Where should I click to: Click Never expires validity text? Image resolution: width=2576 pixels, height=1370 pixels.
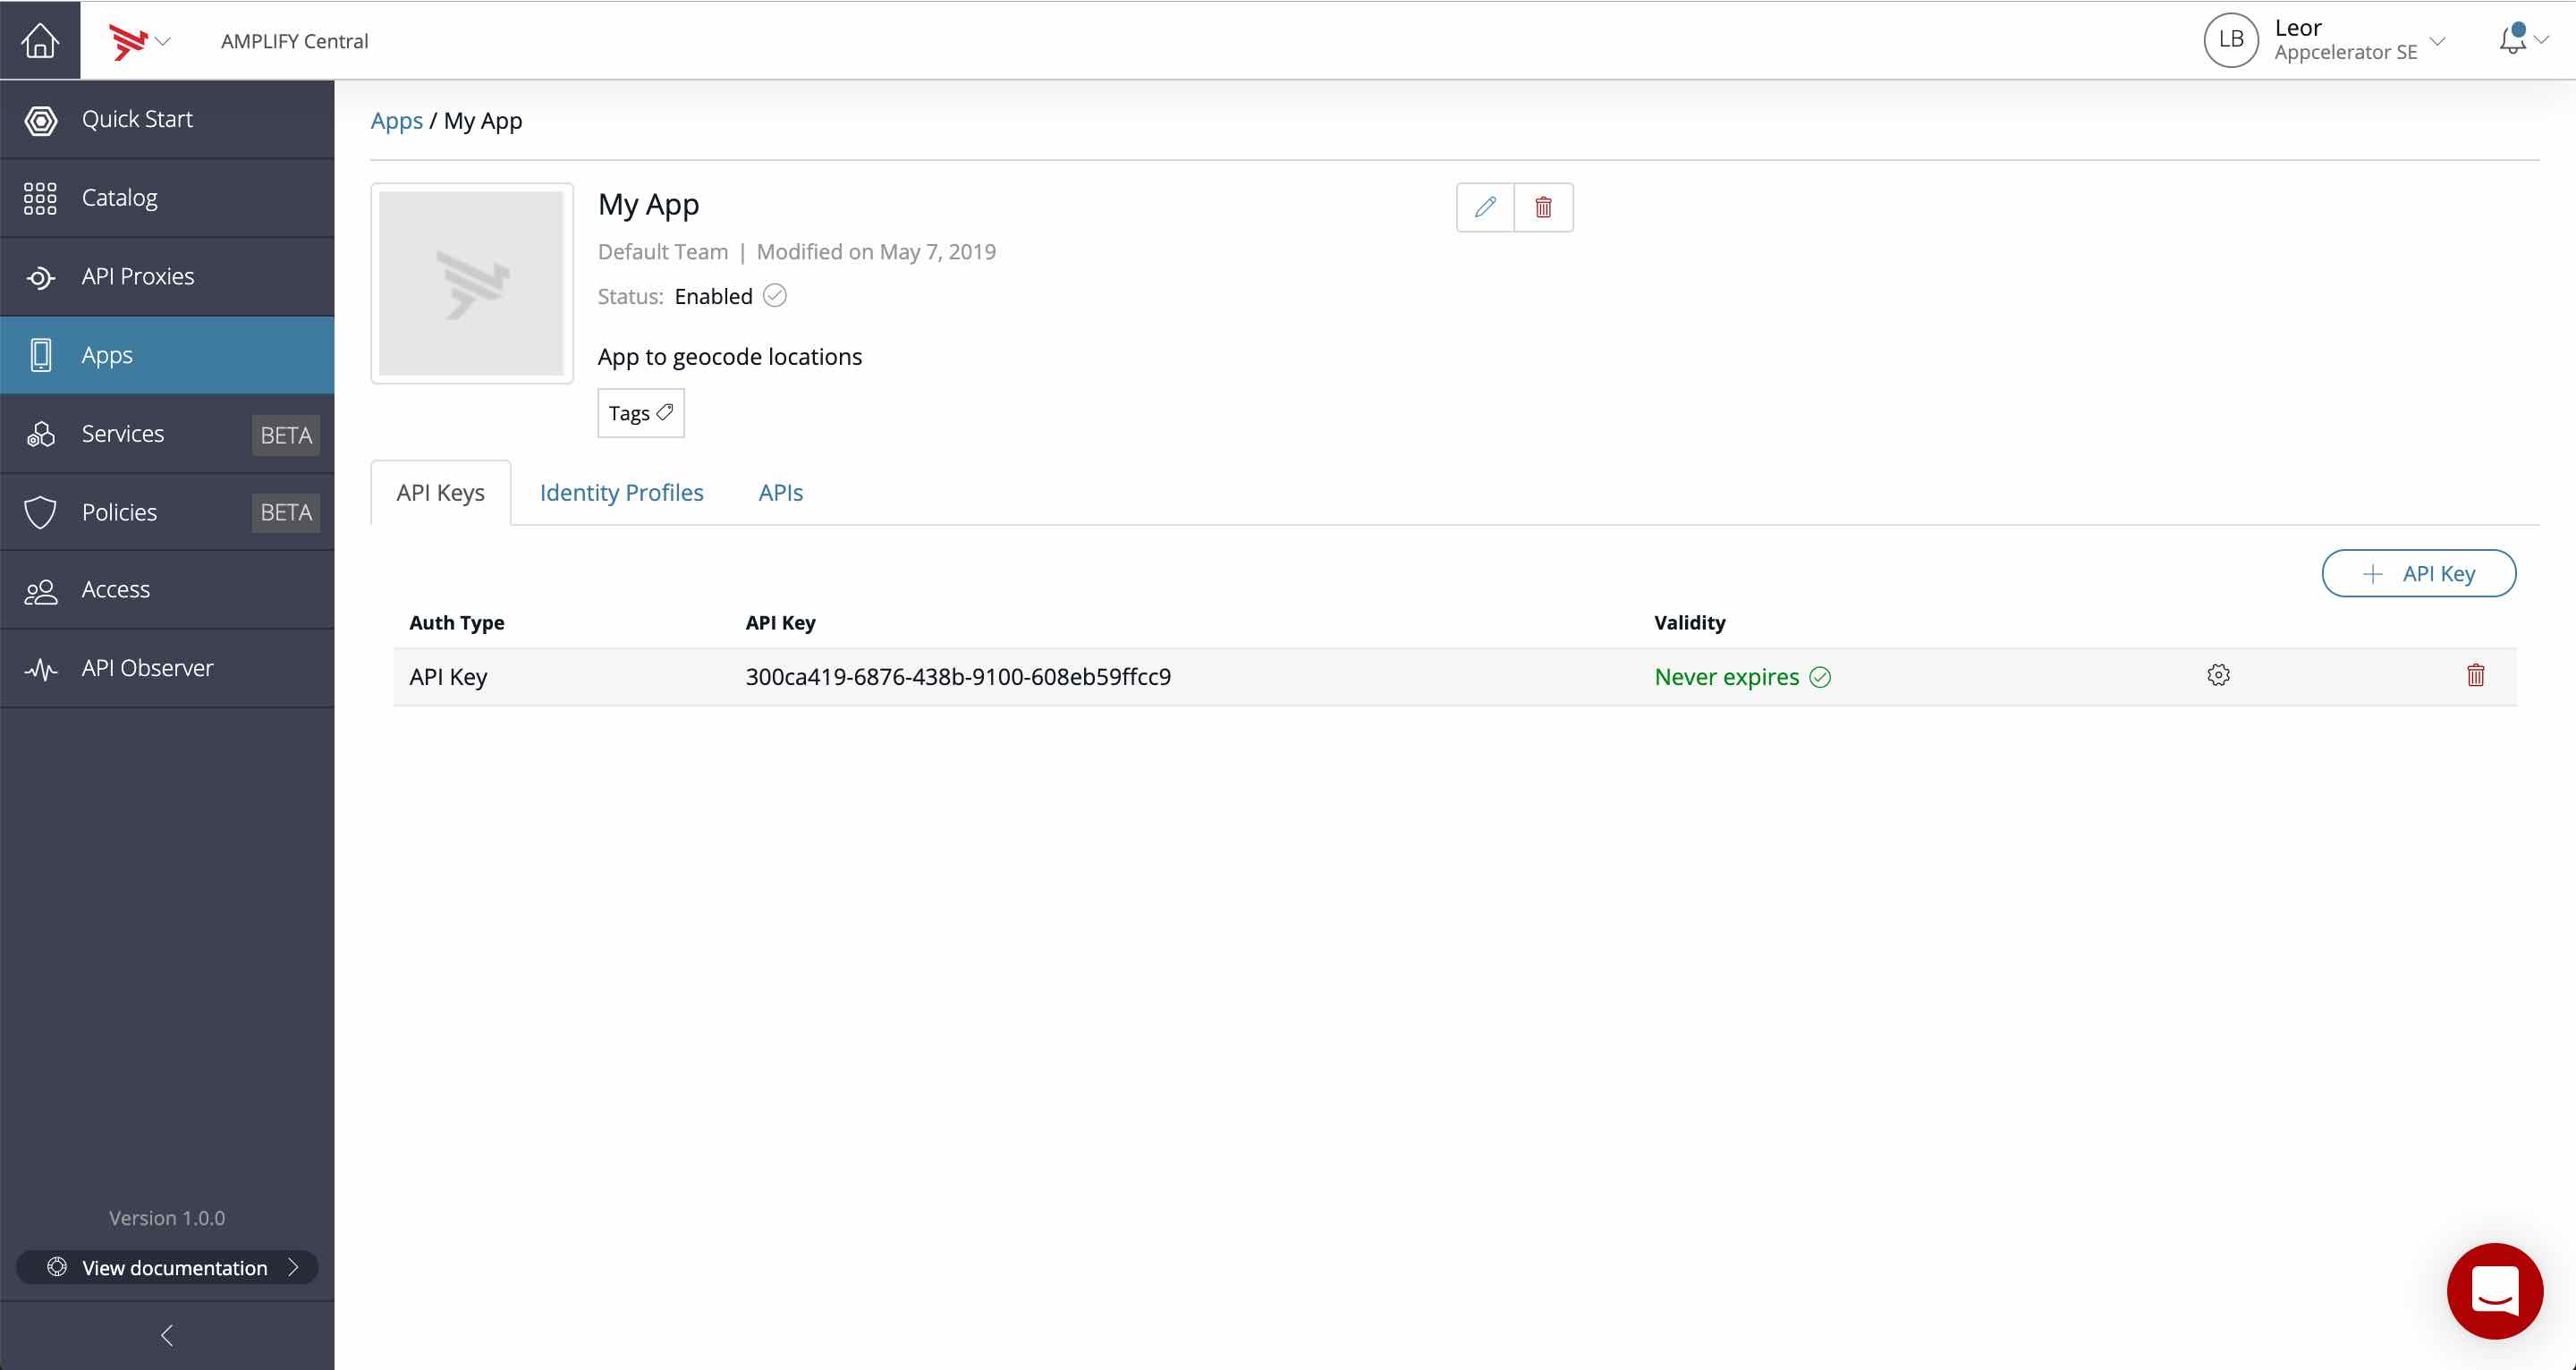coord(1727,677)
